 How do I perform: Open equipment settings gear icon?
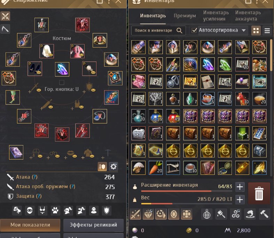coord(113,167)
